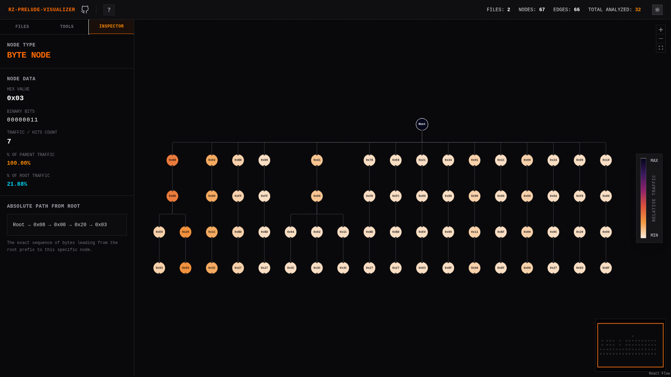The image size is (671, 377).
Task: Select third-row node 0x9C
Action: [553, 232]
